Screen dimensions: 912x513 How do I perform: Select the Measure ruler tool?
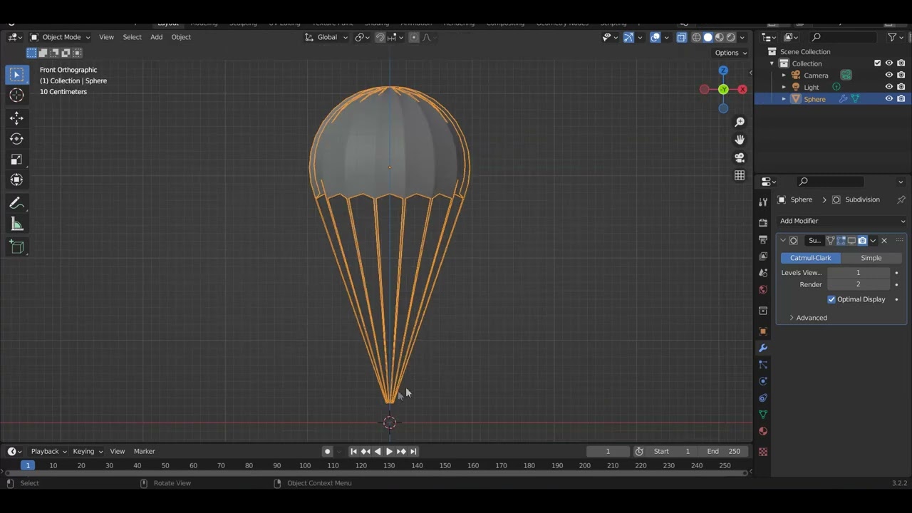coord(16,224)
